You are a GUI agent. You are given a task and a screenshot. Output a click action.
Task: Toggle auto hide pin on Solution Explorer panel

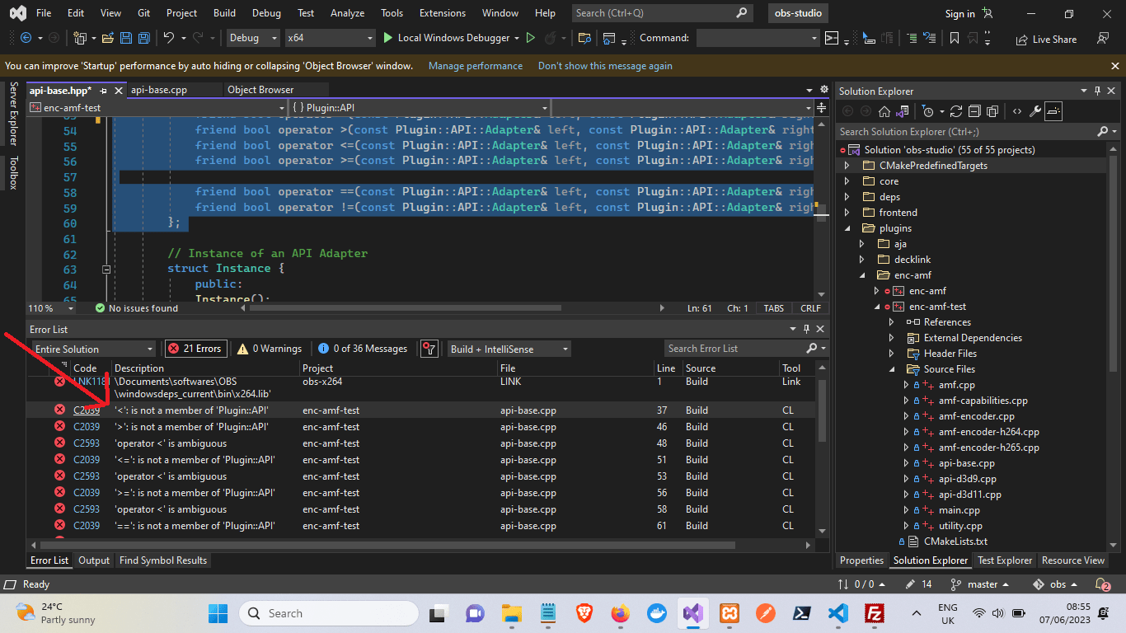pyautogui.click(x=1097, y=91)
